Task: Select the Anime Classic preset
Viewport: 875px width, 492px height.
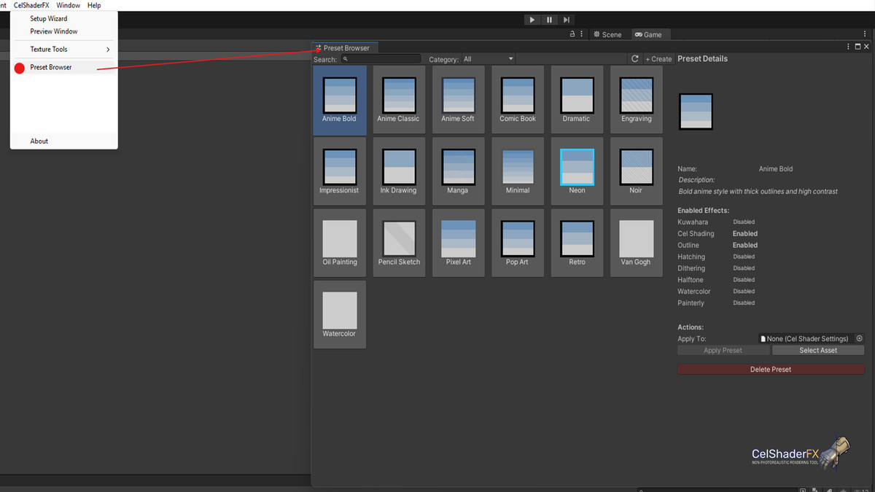Action: [399, 101]
